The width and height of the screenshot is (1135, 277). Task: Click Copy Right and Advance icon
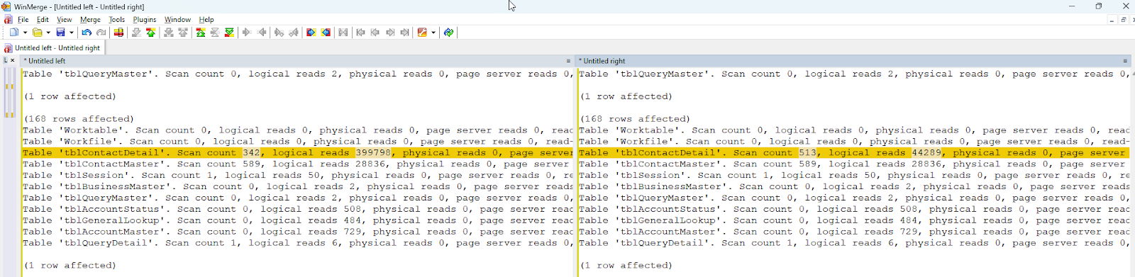[279, 33]
